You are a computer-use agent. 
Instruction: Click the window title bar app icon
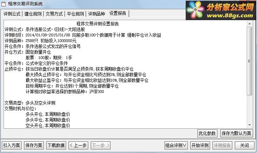point(4,4)
